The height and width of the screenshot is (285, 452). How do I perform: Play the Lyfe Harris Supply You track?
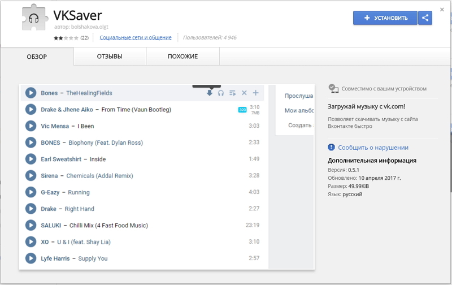point(31,258)
